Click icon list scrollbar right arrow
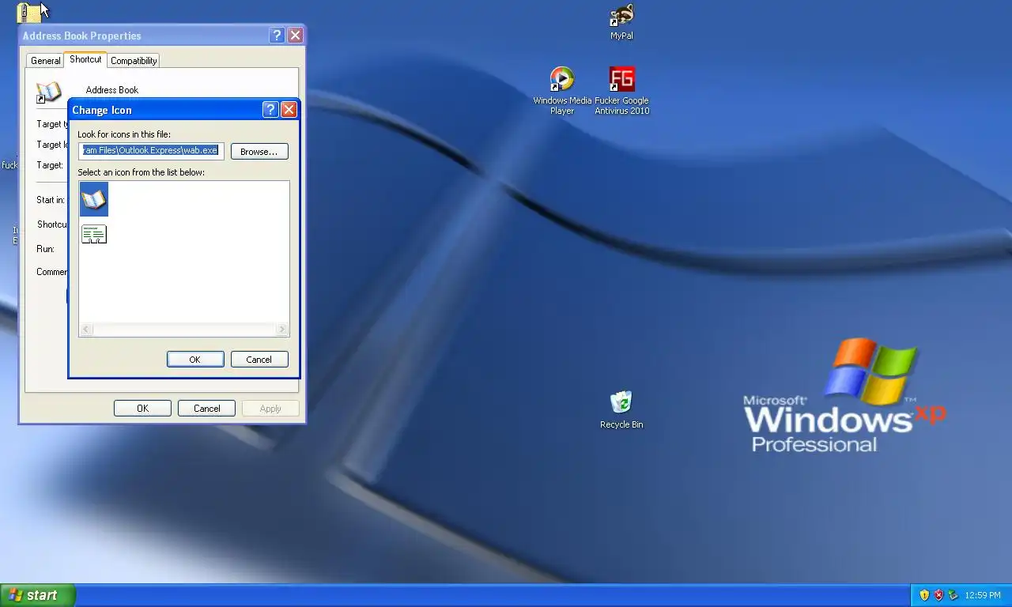The image size is (1012, 607). [281, 329]
